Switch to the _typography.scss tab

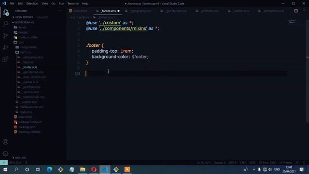coord(140,11)
